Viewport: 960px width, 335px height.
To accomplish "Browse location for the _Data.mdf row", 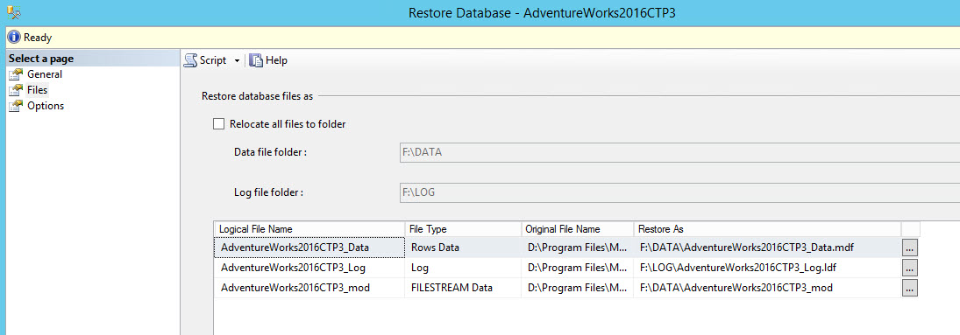I will click(910, 248).
